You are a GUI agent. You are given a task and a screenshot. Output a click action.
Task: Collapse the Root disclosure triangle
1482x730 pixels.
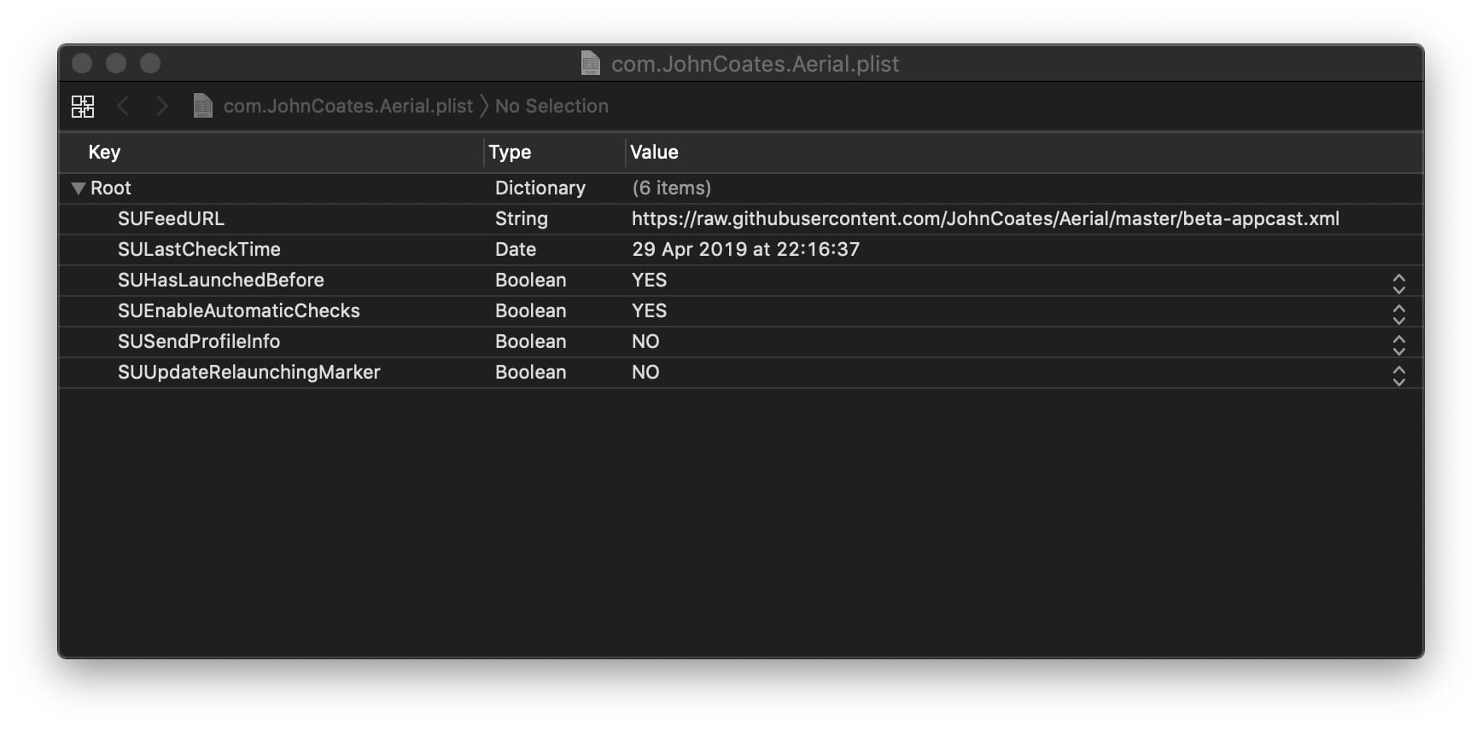[79, 188]
